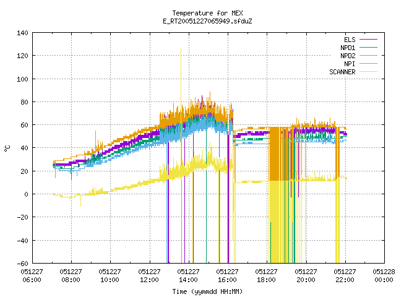
Task: Click the y-axis label -60
Action: pyautogui.click(x=22, y=264)
